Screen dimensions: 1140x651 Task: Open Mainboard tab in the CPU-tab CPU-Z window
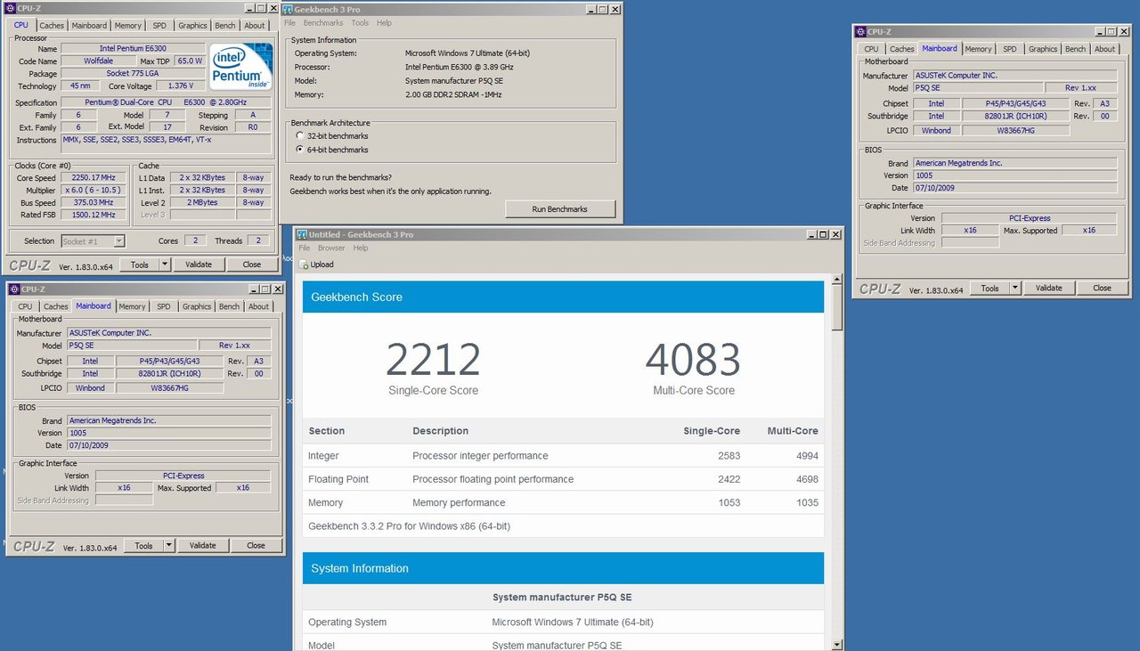point(89,26)
